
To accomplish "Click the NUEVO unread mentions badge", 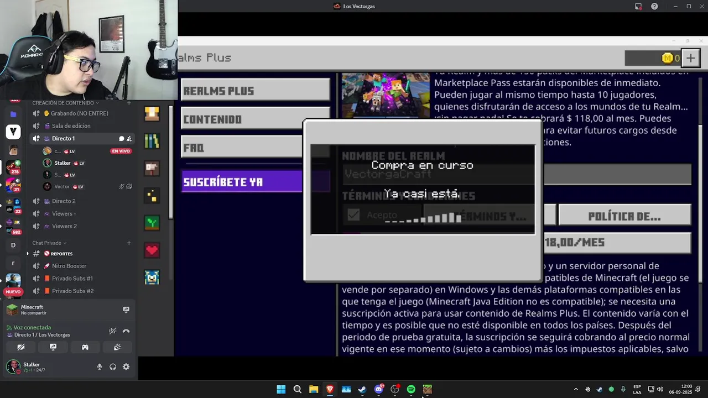I will (13, 292).
